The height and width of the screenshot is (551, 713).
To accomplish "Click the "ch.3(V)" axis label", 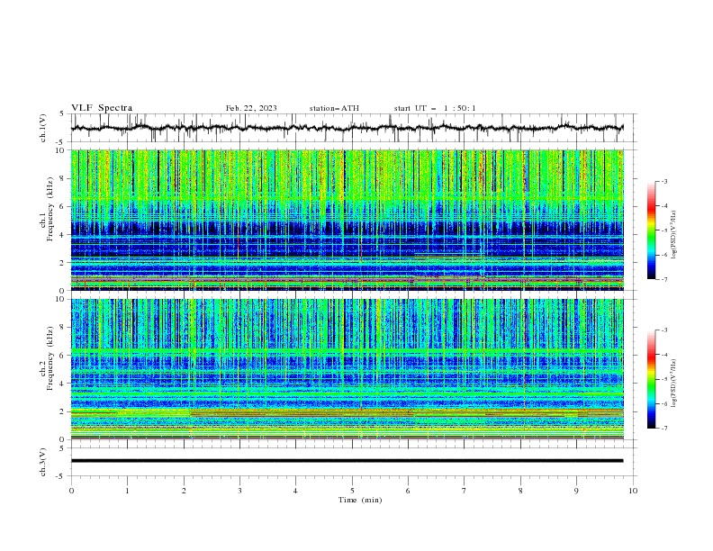I will click(43, 462).
